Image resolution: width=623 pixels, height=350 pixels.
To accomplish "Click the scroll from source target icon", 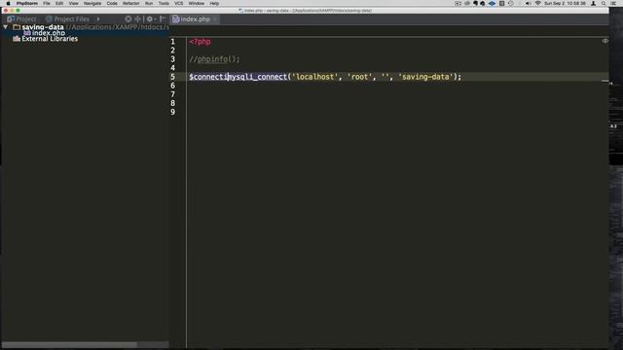I will [x=128, y=18].
